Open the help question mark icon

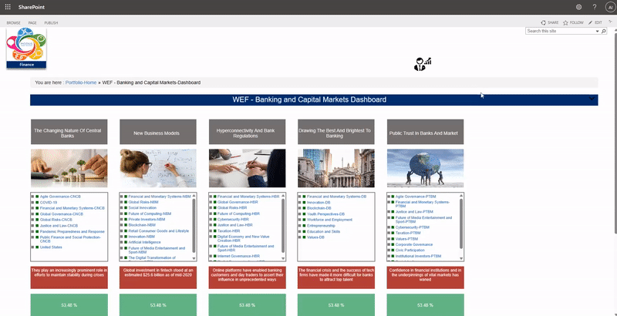(595, 7)
